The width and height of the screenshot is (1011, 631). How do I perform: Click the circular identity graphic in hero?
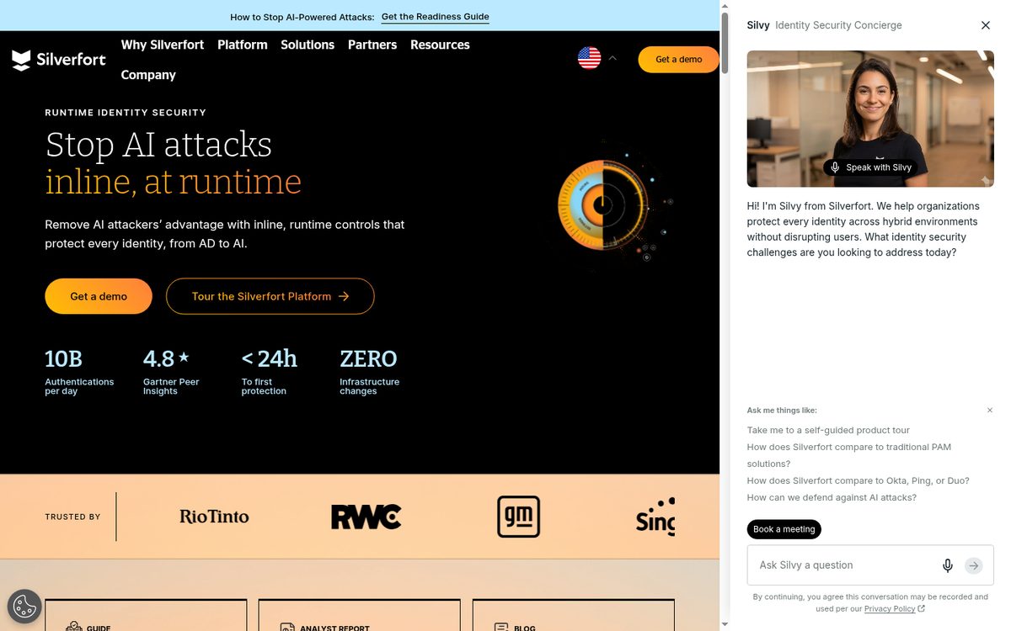[602, 204]
